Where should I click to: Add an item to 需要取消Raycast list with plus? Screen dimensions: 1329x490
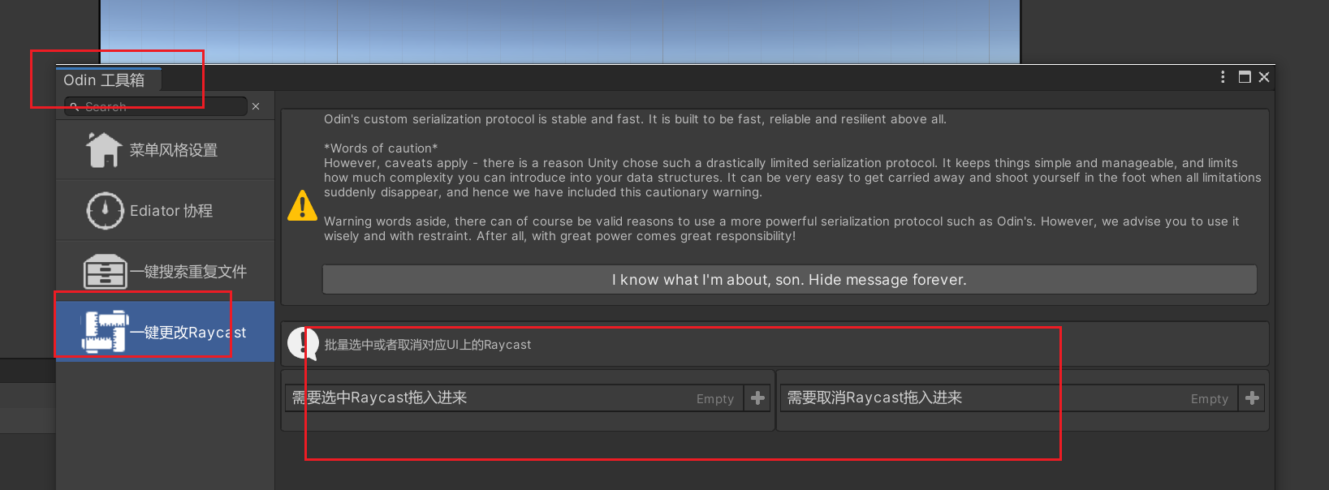pyautogui.click(x=1252, y=398)
